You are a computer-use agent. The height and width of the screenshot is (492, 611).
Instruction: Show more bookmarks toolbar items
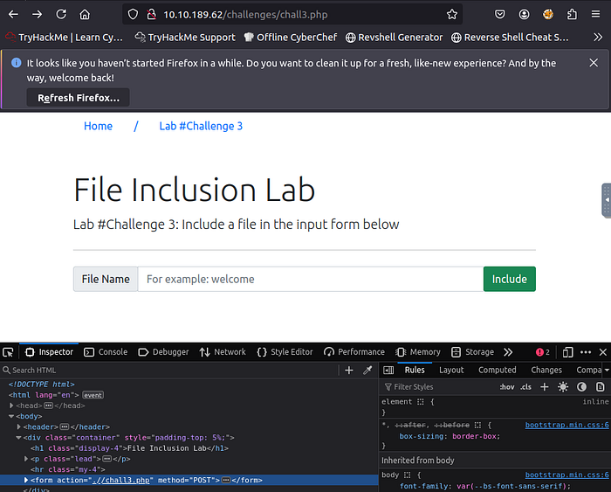coord(598,37)
